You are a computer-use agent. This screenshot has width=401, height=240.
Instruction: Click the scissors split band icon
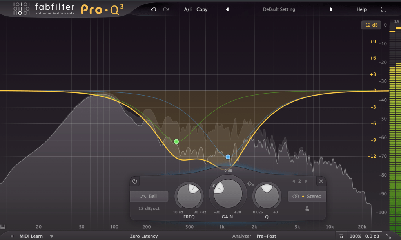point(307,209)
